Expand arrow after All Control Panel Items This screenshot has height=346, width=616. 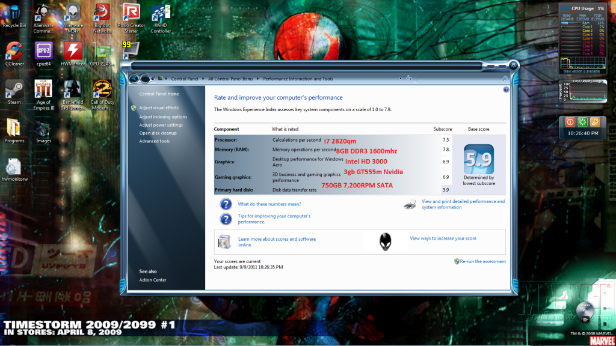pos(257,79)
